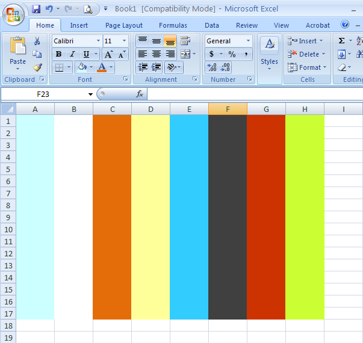Expand the Paste options arrow
This screenshot has height=343, width=363.
coord(18,69)
